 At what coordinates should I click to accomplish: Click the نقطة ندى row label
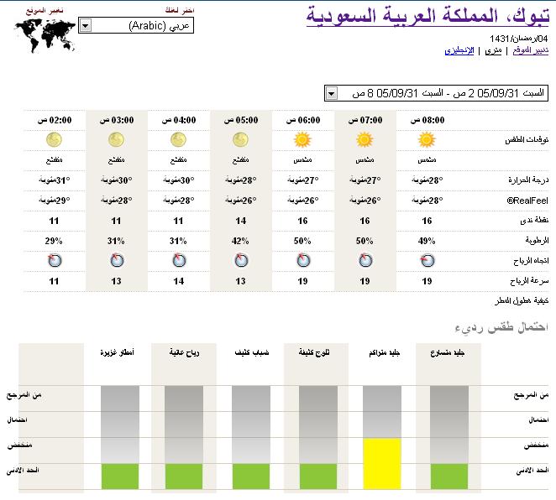coord(534,221)
